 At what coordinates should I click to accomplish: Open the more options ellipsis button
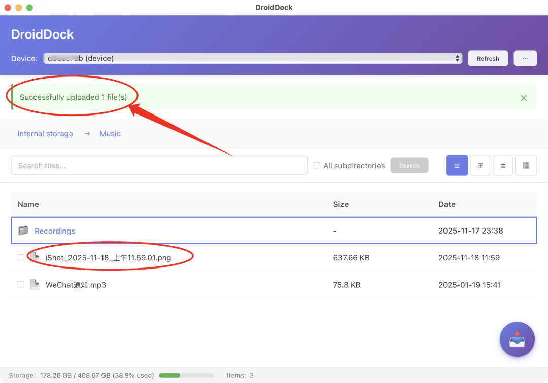tap(525, 59)
